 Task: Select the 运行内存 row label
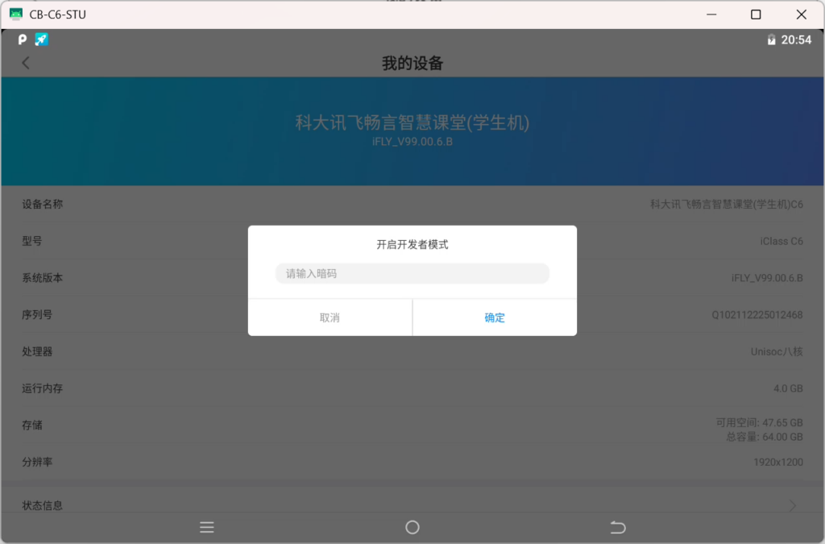(42, 388)
